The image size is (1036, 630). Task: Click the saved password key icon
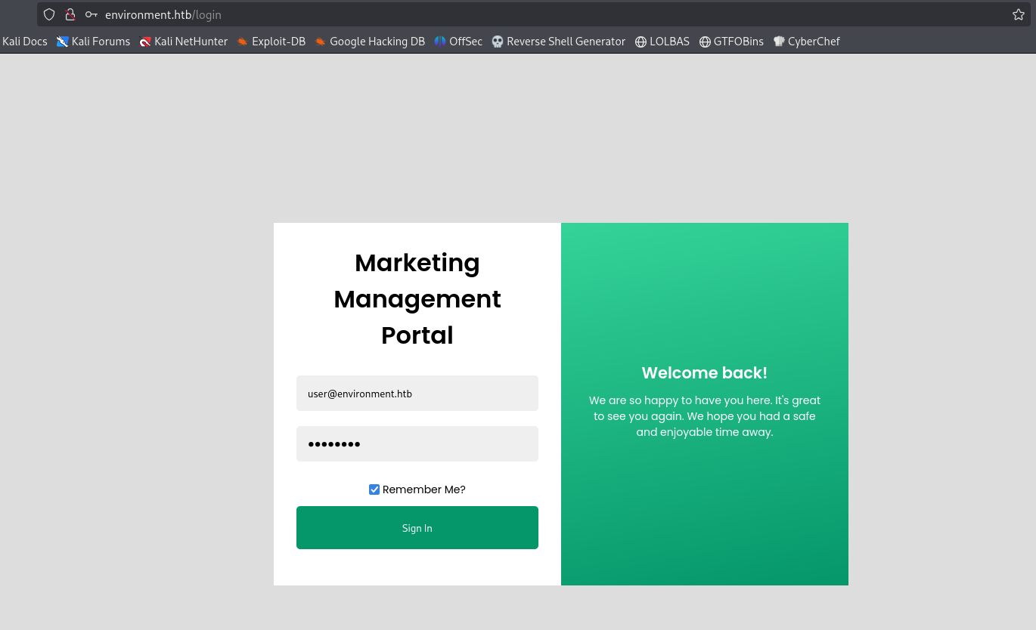tap(92, 14)
